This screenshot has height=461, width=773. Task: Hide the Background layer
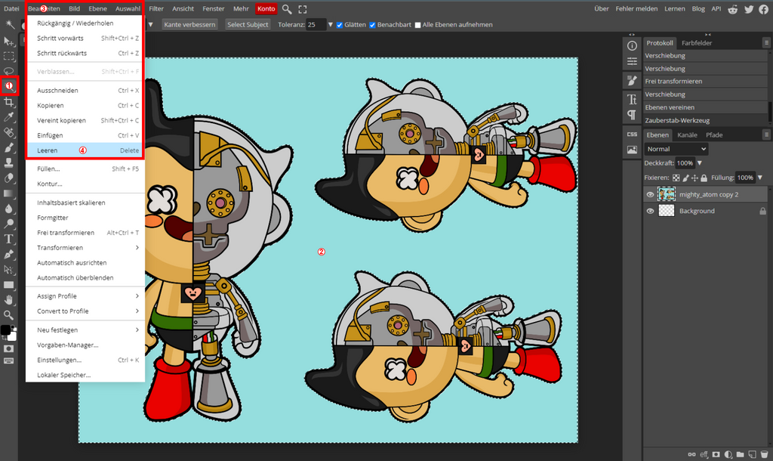coord(650,211)
